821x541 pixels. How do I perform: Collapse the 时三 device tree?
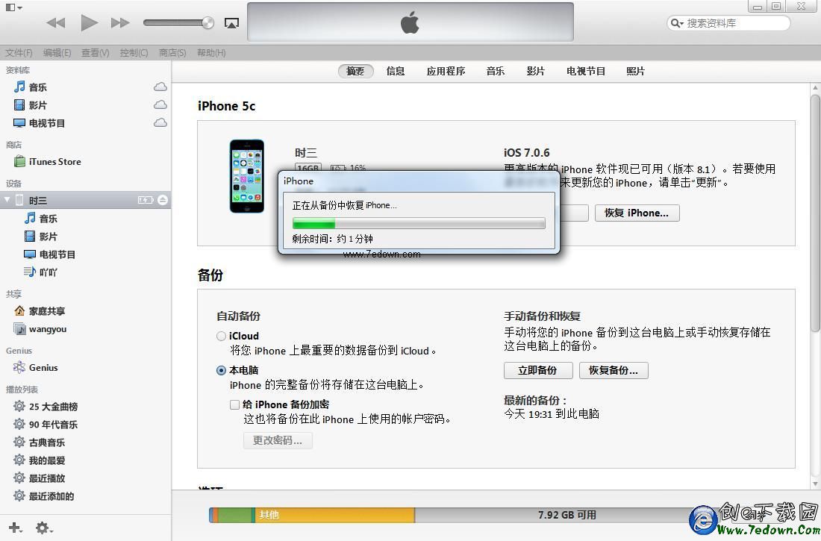7,200
